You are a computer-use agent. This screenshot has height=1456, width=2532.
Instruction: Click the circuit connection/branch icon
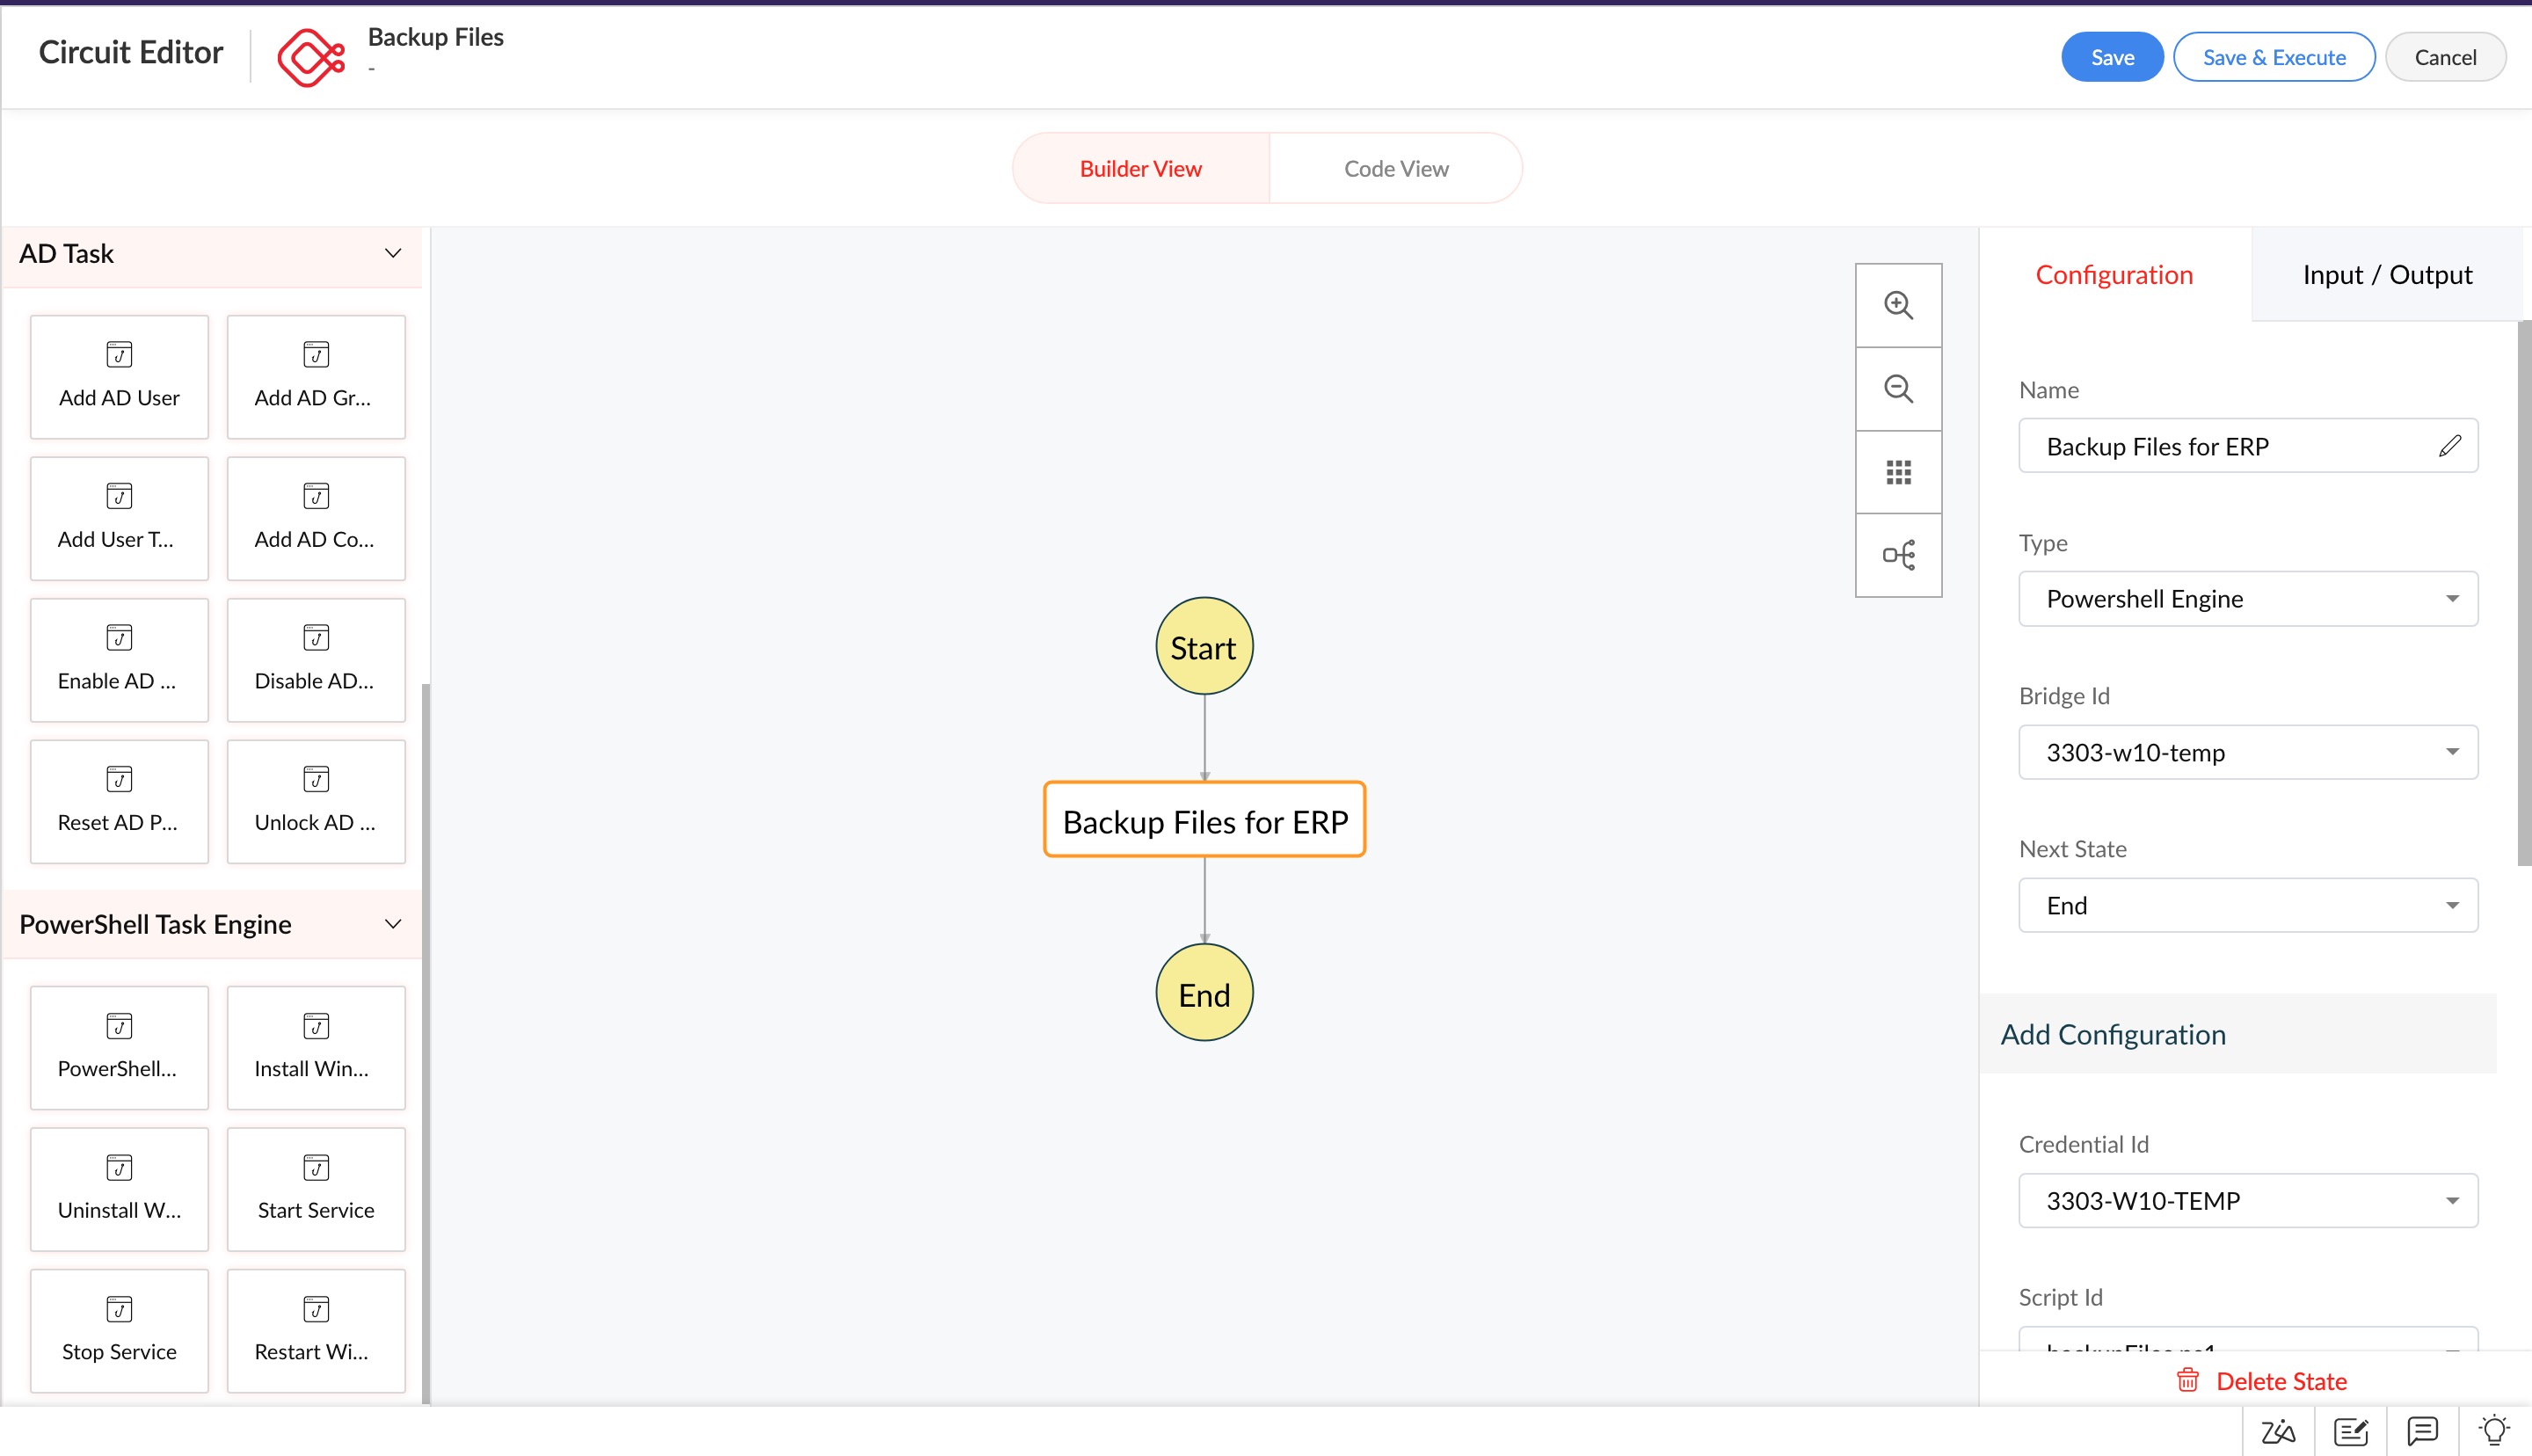tap(1899, 555)
